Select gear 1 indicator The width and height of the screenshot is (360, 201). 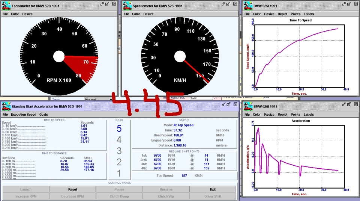(119, 173)
